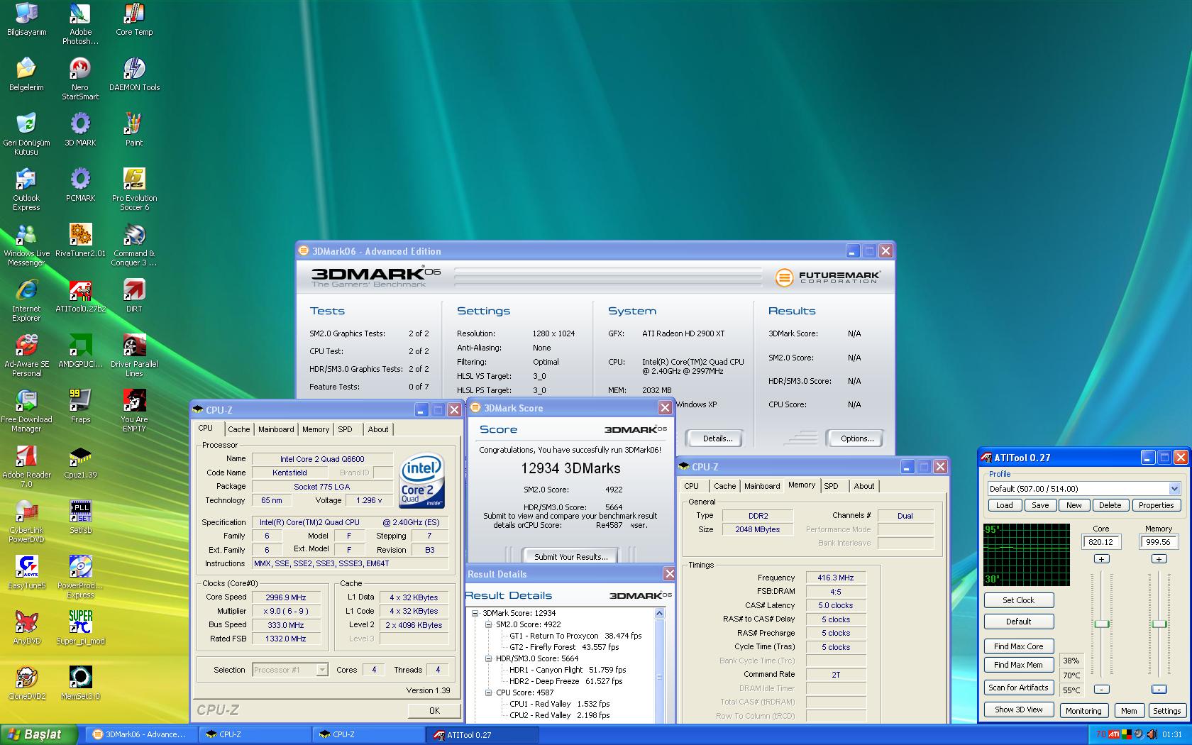Screen dimensions: 1192x745
Task: Switch to CPU tab in right CPU-Z
Action: [x=691, y=486]
